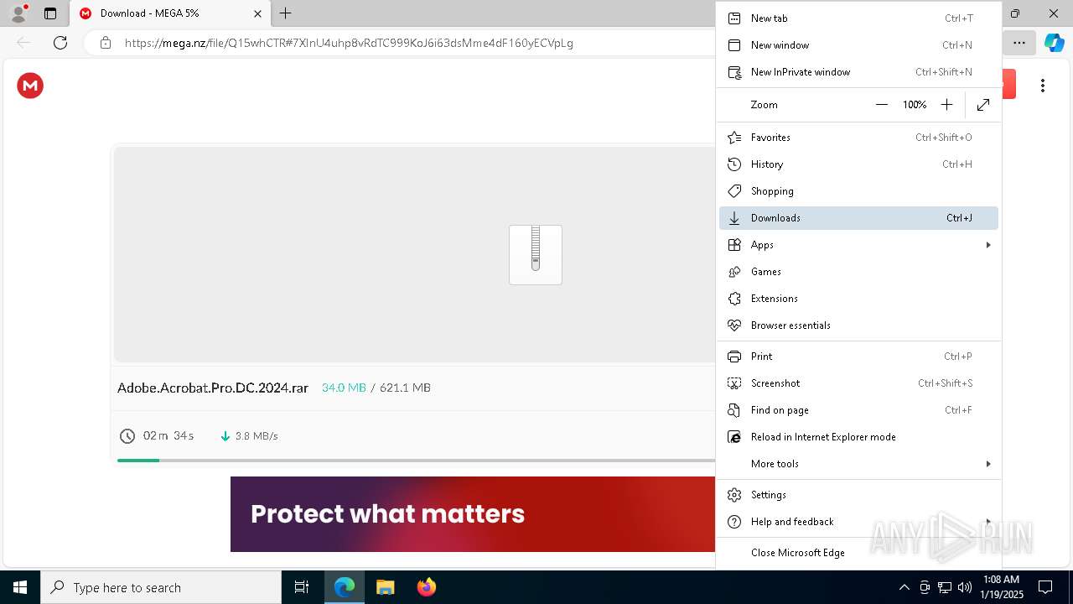This screenshot has width=1073, height=604.
Task: Decrease zoom with the minus button
Action: tap(881, 105)
